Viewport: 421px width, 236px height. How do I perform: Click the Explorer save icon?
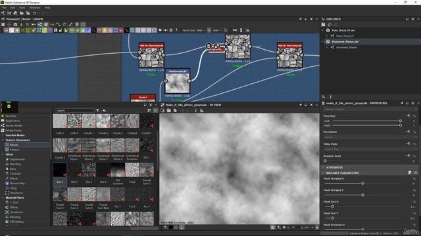click(323, 24)
